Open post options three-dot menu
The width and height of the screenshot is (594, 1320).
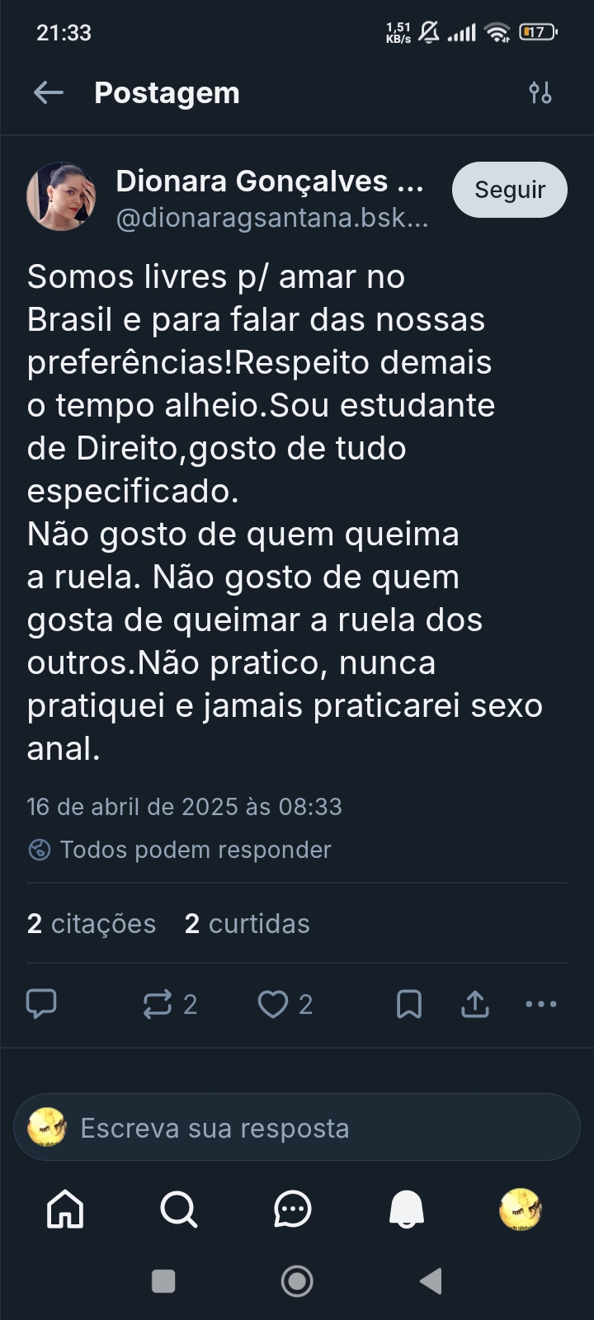pyautogui.click(x=541, y=1004)
